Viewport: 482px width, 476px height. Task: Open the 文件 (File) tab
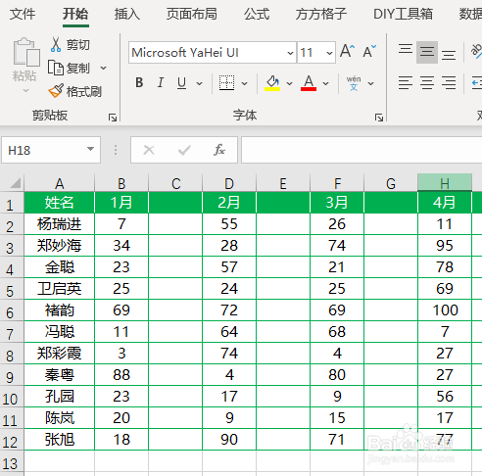pos(23,14)
